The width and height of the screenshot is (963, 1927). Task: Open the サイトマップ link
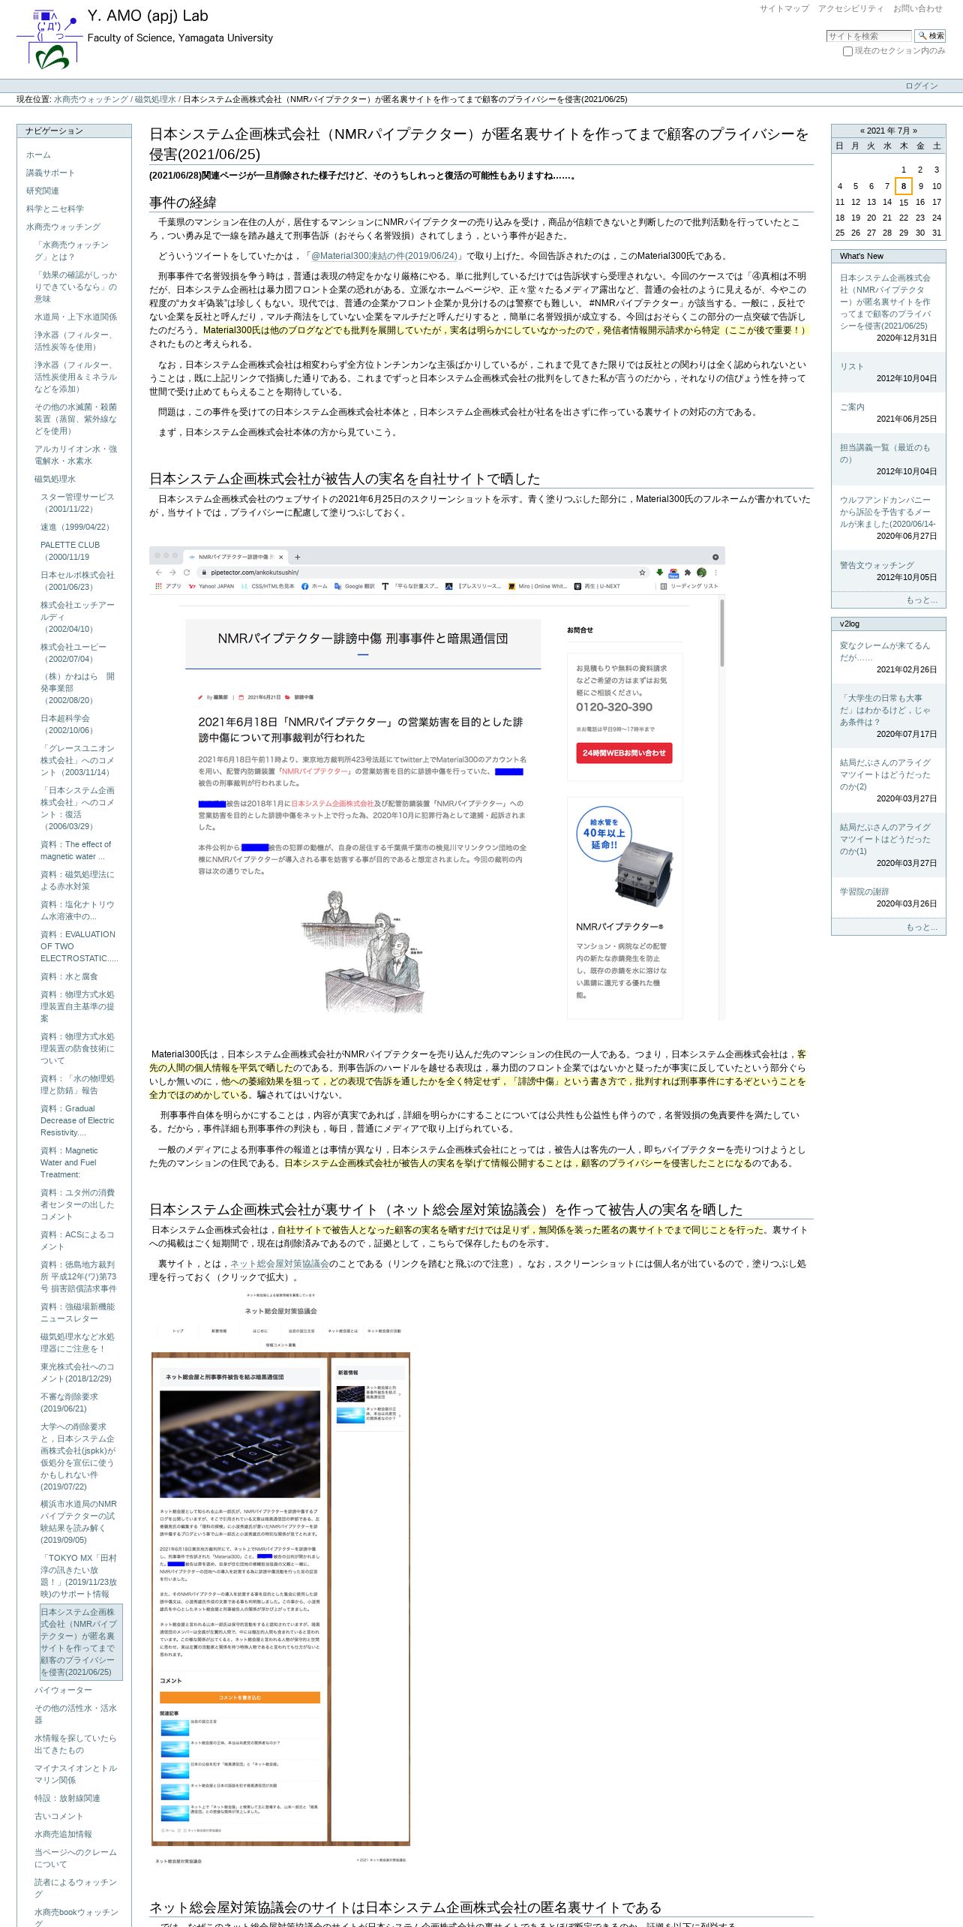[x=784, y=9]
